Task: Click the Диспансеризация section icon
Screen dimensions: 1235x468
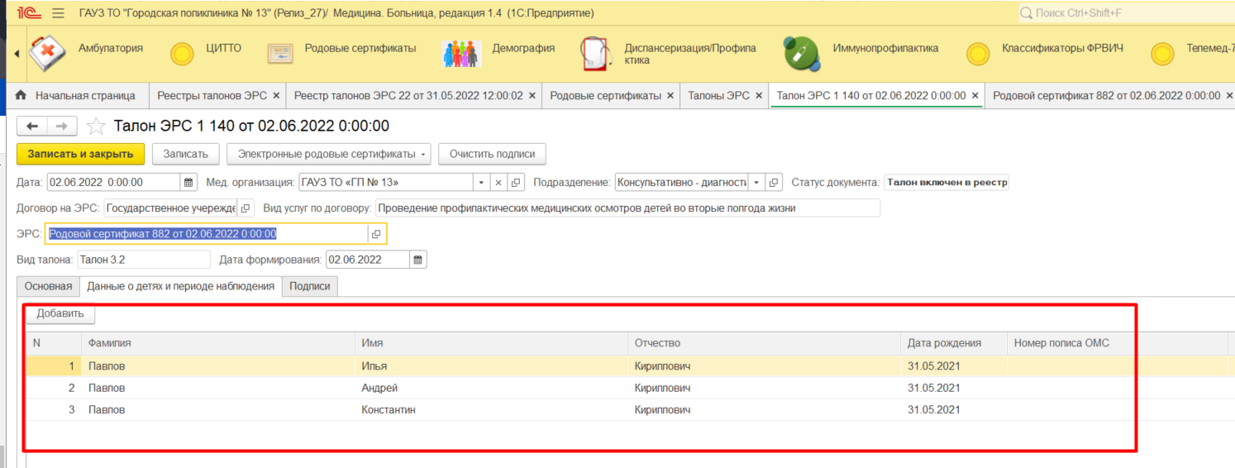Action: [x=594, y=54]
